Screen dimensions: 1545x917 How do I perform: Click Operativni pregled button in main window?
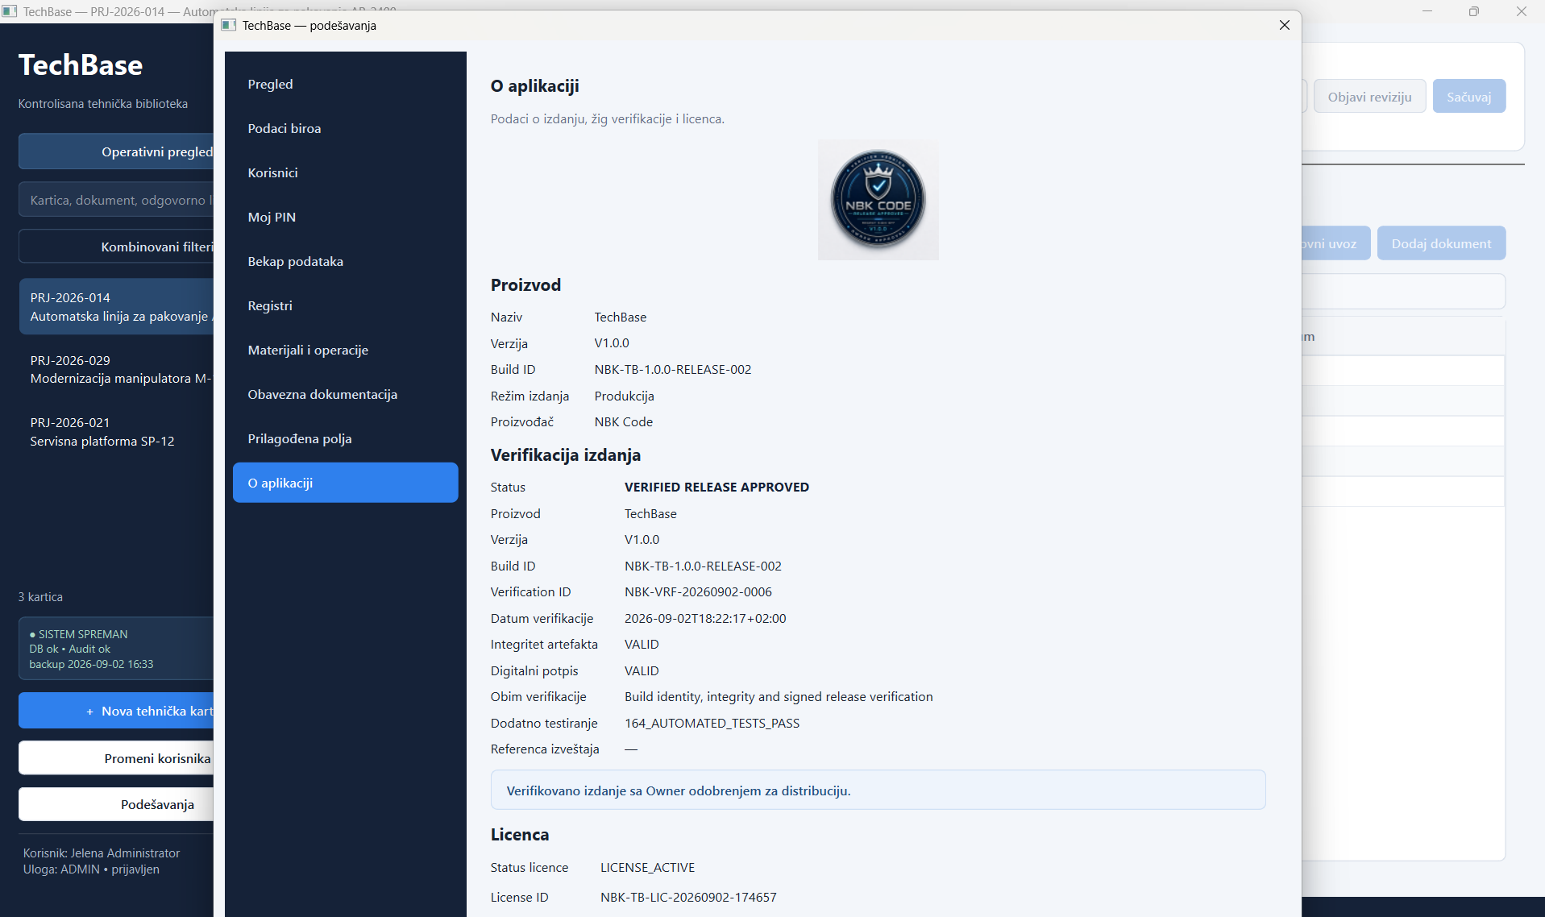tap(116, 151)
